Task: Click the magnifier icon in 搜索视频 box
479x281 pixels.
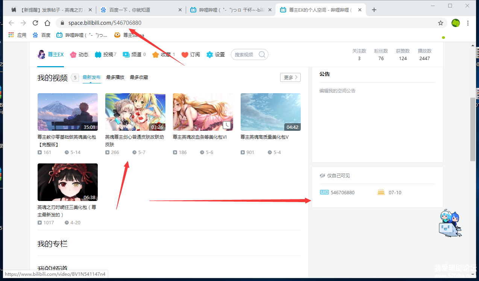Action: point(262,54)
